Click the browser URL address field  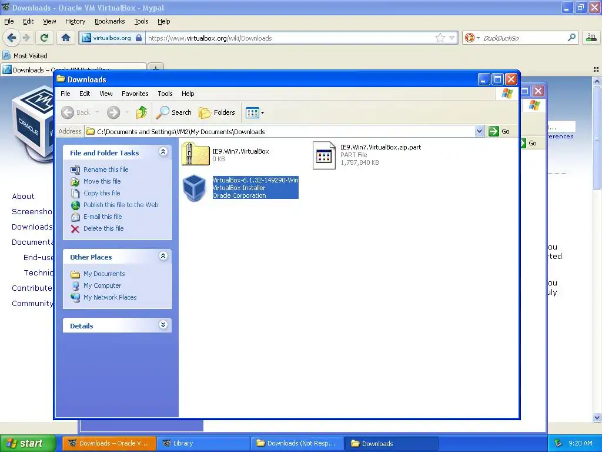coord(290,38)
